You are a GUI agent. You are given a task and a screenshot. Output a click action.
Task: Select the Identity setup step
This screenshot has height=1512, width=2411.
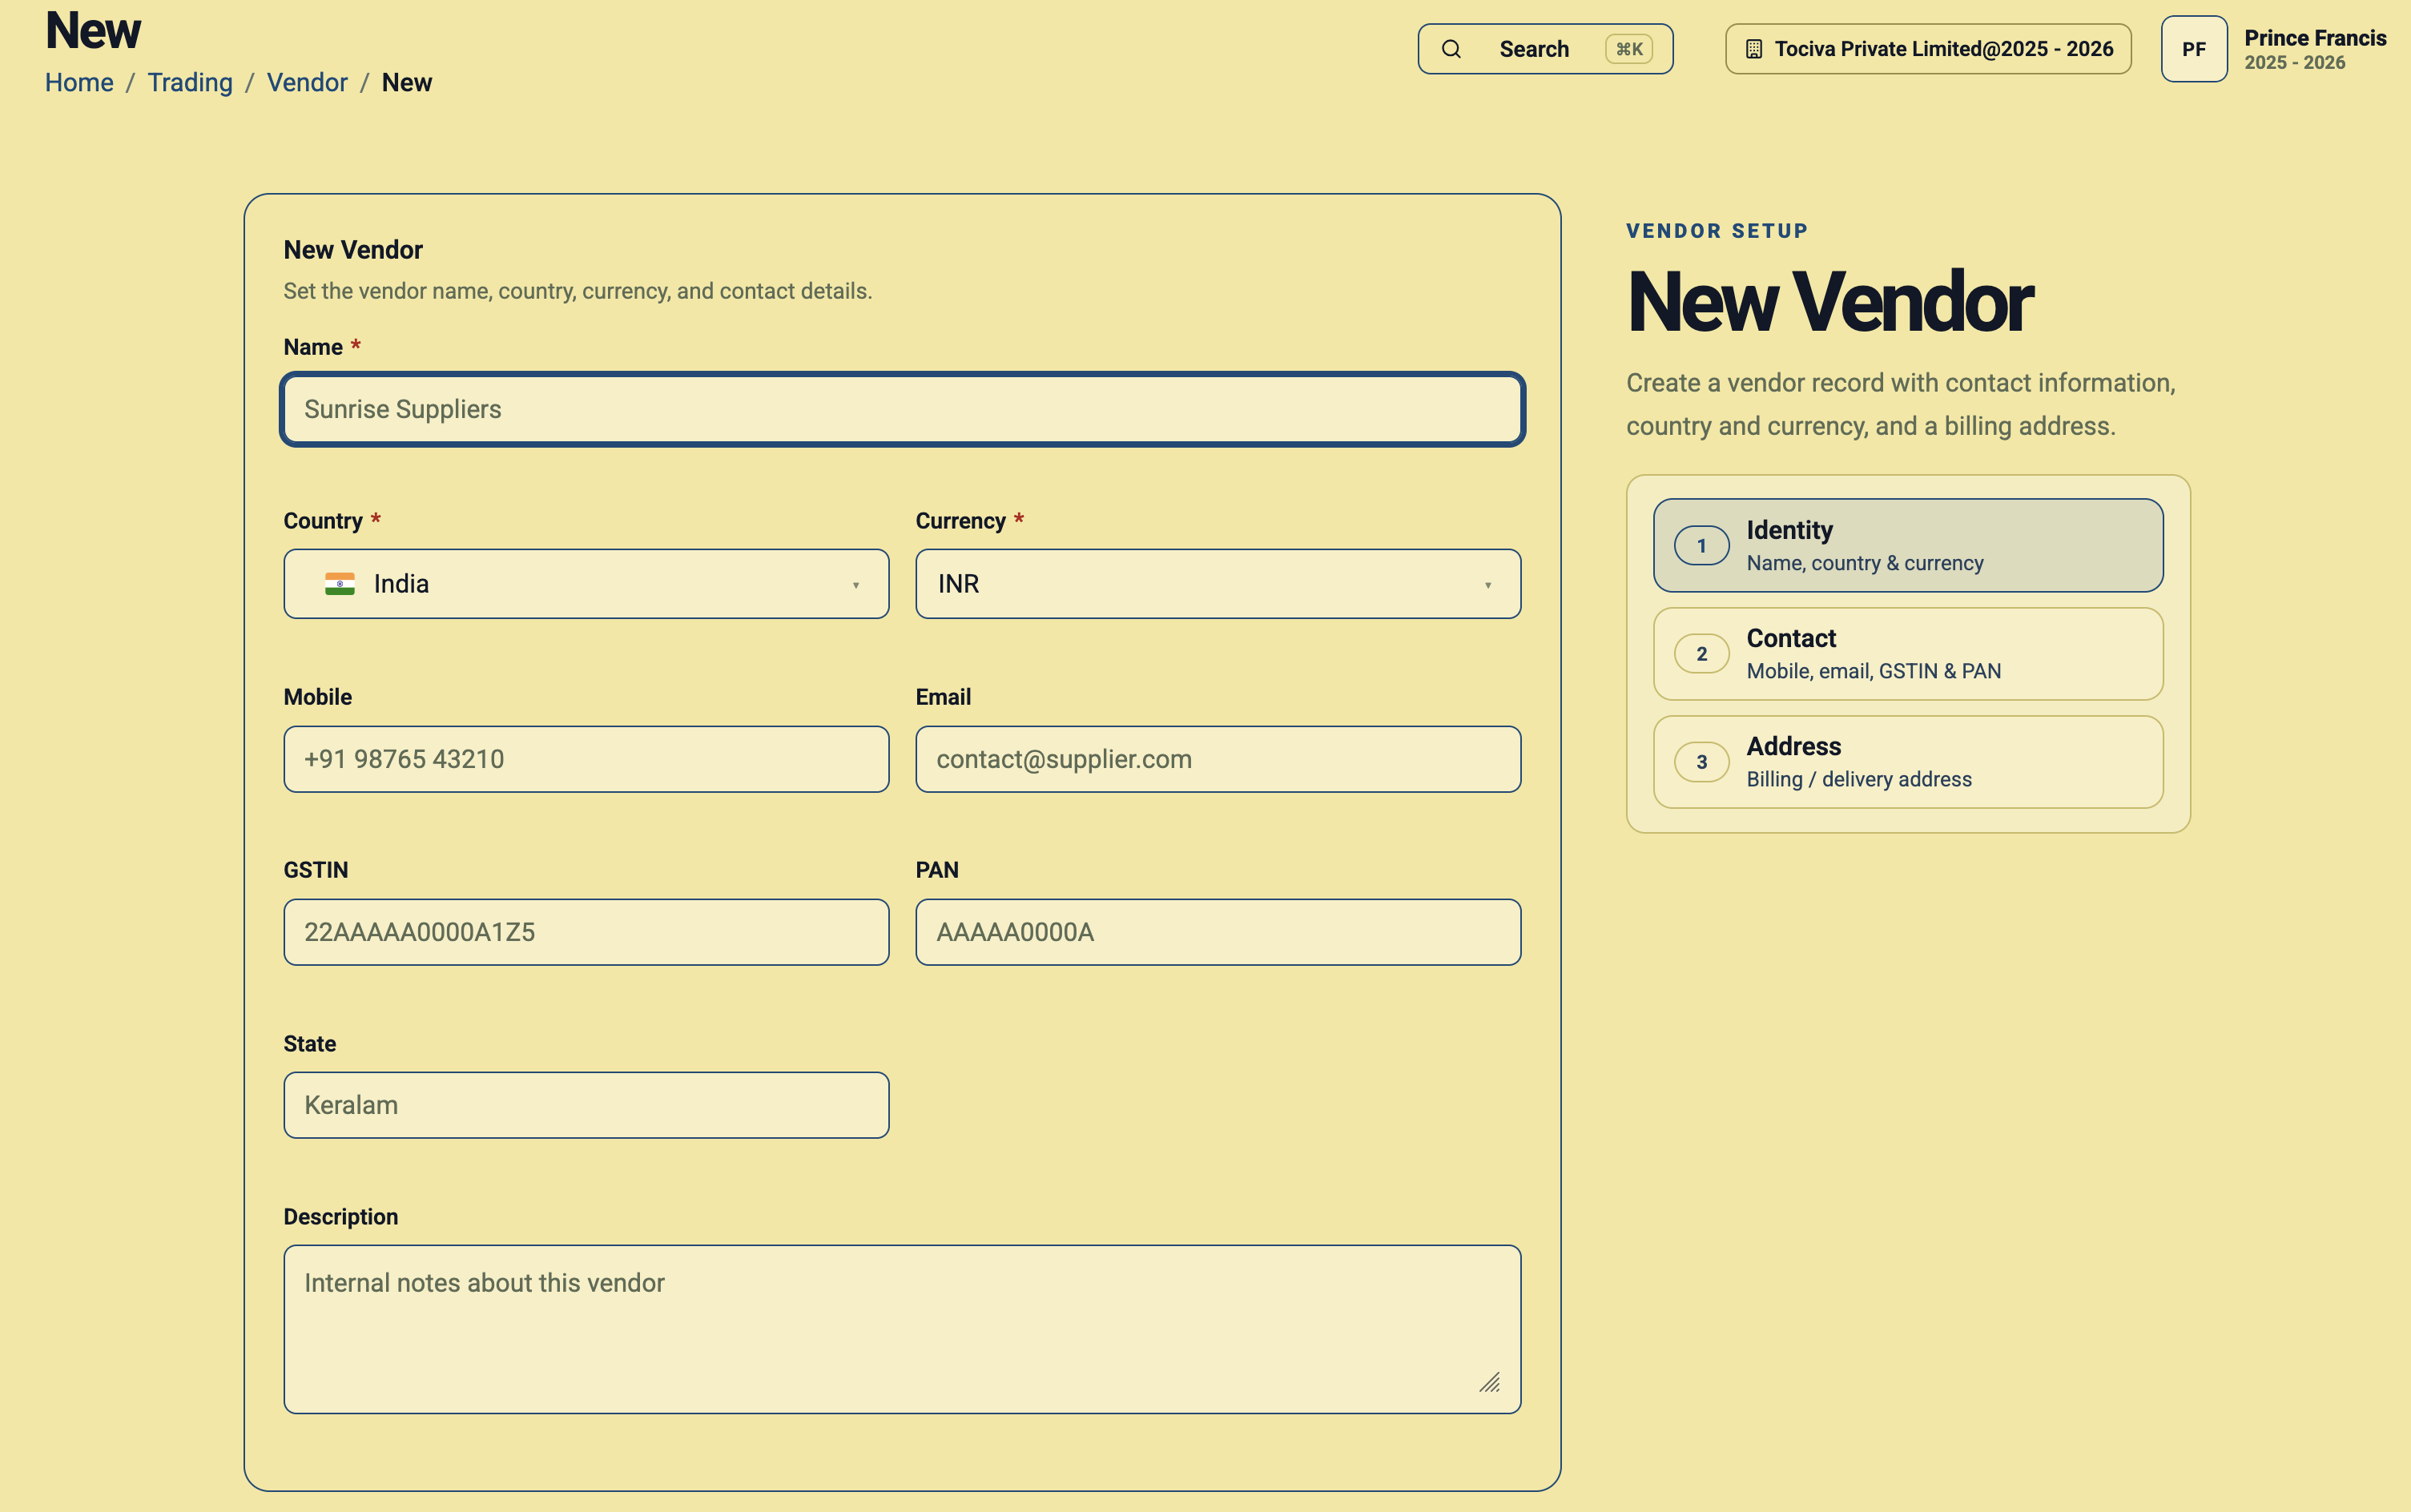[x=1908, y=546]
